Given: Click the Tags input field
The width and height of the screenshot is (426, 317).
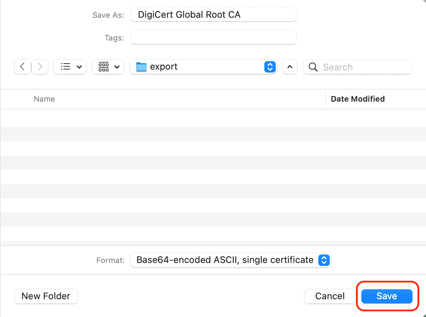Looking at the screenshot, I should click(213, 37).
